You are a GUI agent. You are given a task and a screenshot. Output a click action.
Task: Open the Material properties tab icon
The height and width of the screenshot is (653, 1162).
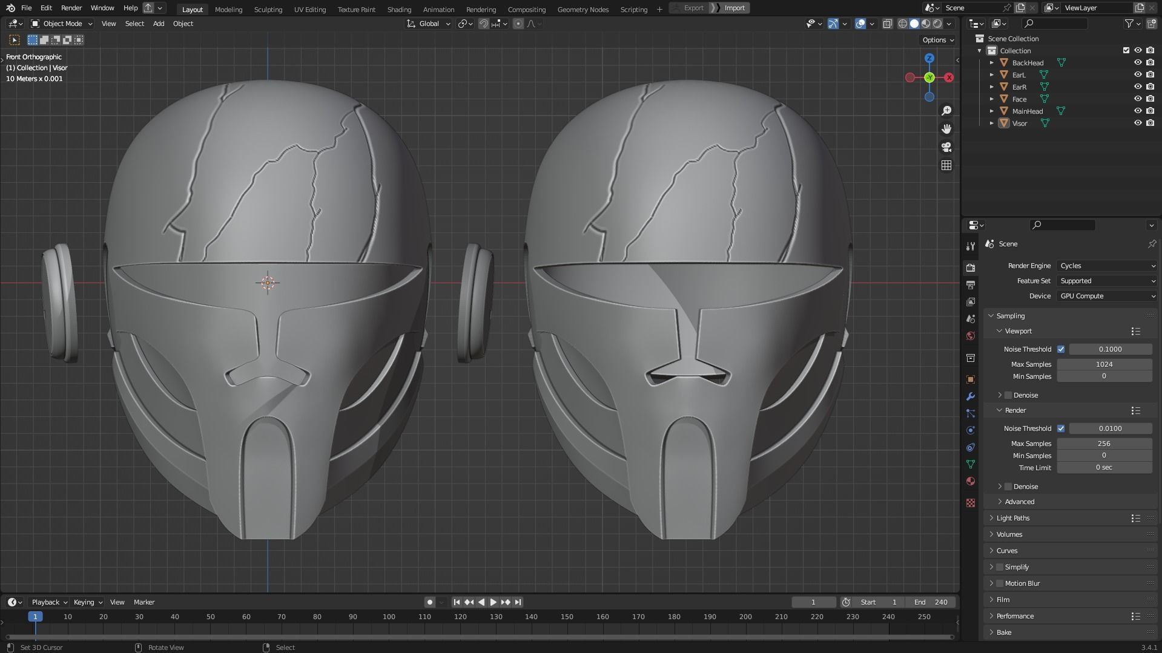click(971, 481)
